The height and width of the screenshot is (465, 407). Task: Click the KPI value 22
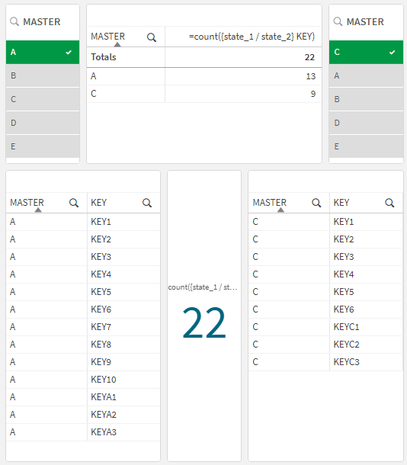[204, 322]
